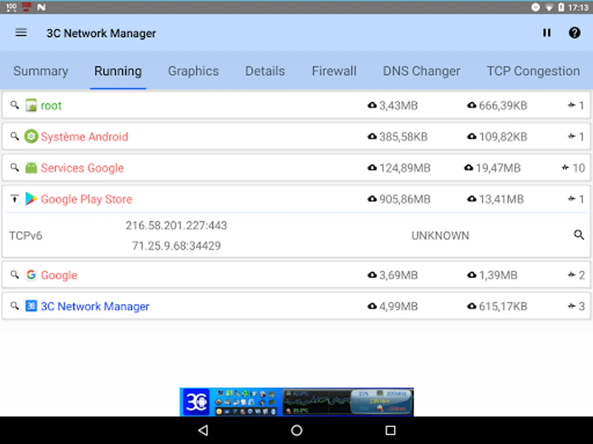Image resolution: width=593 pixels, height=444 pixels.
Task: Click the 1,39MB upload value
Action: point(498,275)
